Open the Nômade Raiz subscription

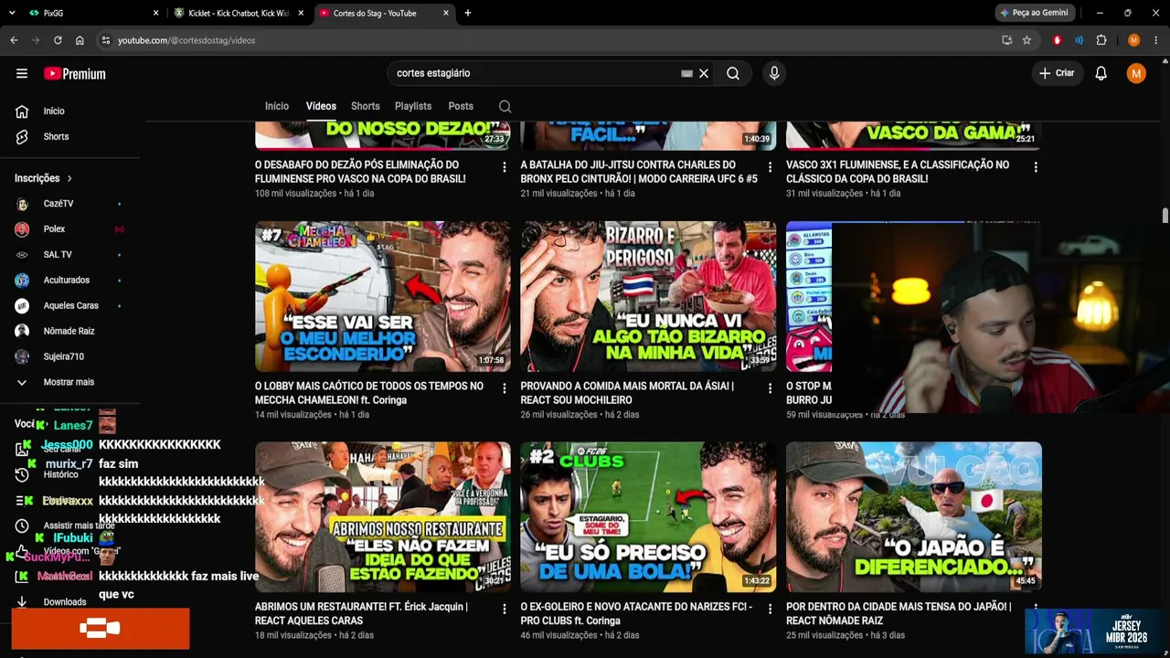pos(70,332)
